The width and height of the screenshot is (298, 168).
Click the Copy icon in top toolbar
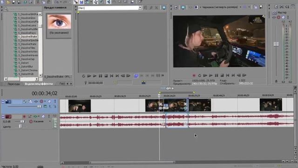click(43, 2)
